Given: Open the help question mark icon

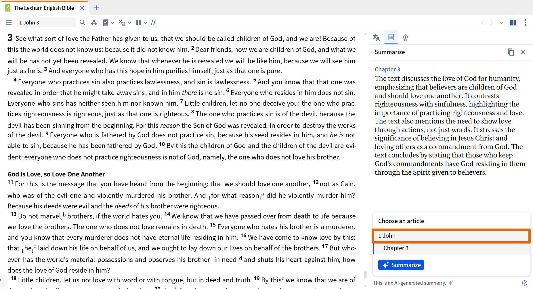Looking at the screenshot, I should 525,283.
